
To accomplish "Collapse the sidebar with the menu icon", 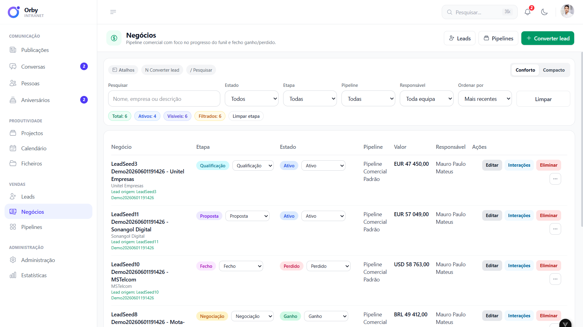I will (x=113, y=12).
